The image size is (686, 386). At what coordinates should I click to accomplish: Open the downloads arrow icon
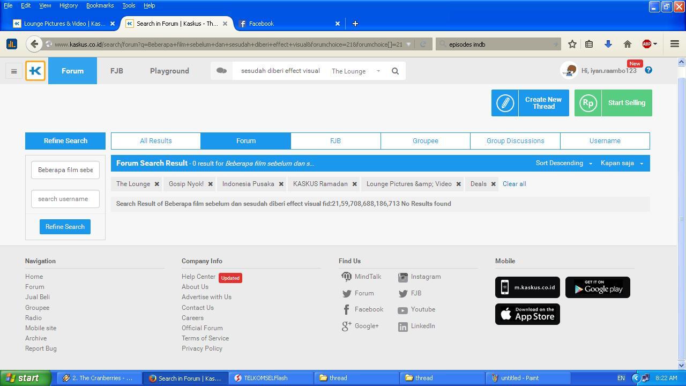[x=608, y=44]
